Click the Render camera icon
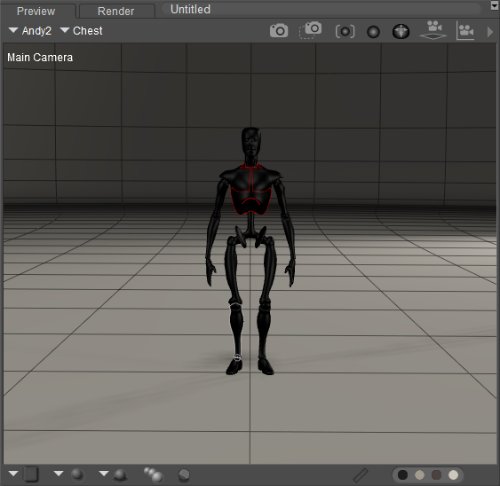This screenshot has width=500, height=486. pos(279,31)
